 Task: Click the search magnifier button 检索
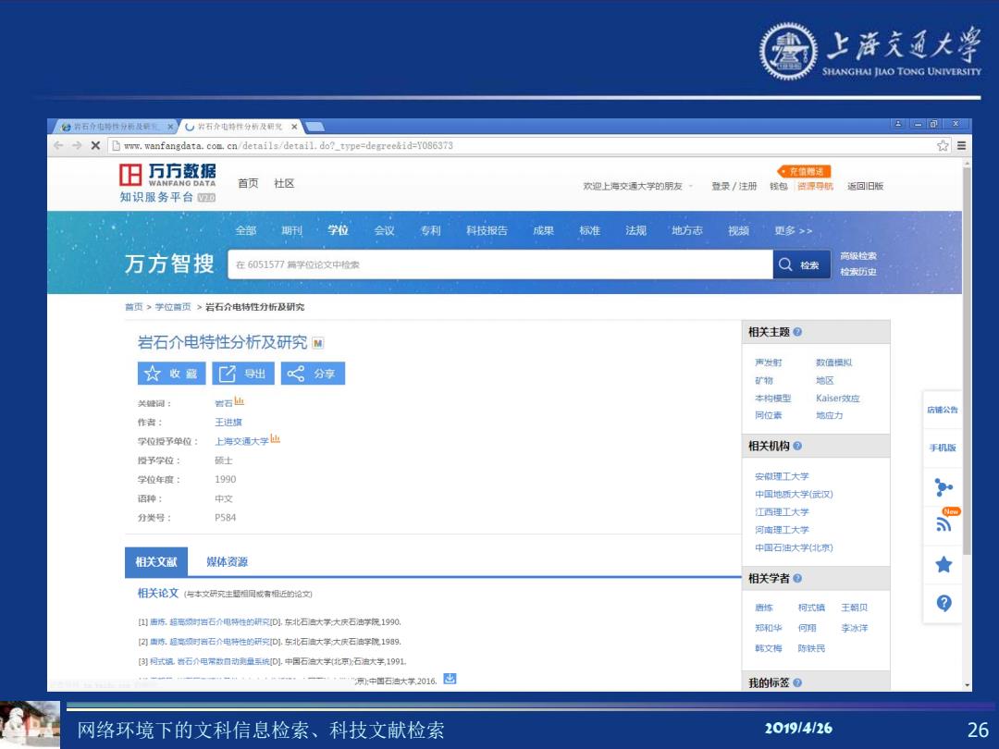801,264
